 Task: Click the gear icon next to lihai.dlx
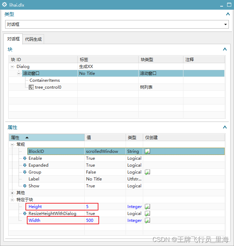pyautogui.click(x=4, y=4)
